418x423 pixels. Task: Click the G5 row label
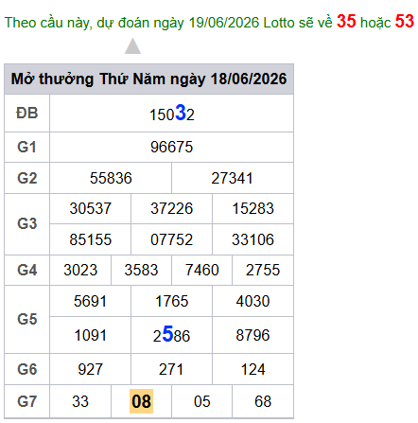tap(27, 319)
